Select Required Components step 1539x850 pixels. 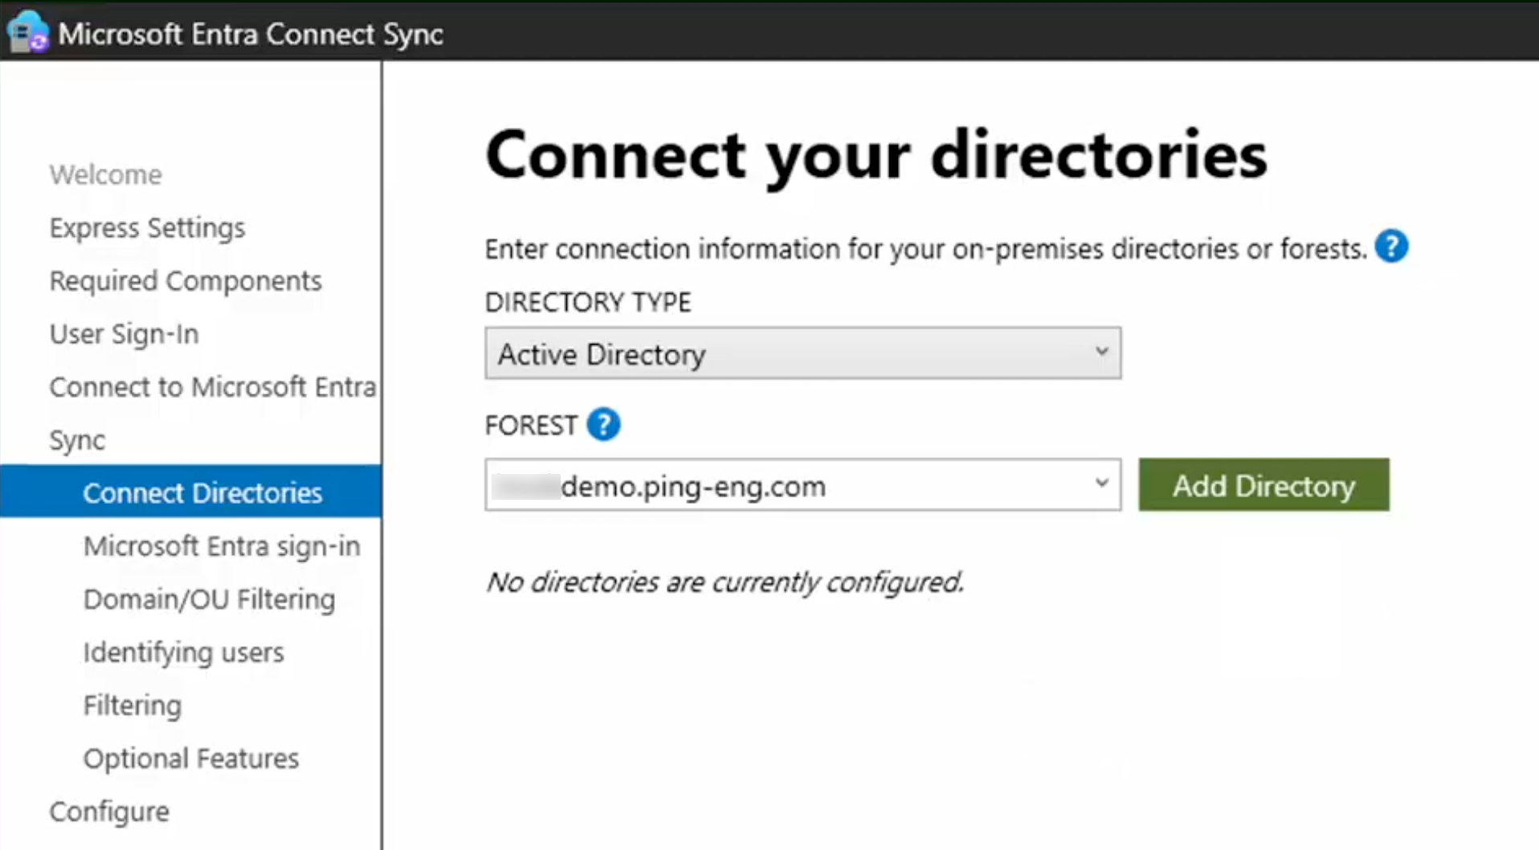click(x=185, y=280)
